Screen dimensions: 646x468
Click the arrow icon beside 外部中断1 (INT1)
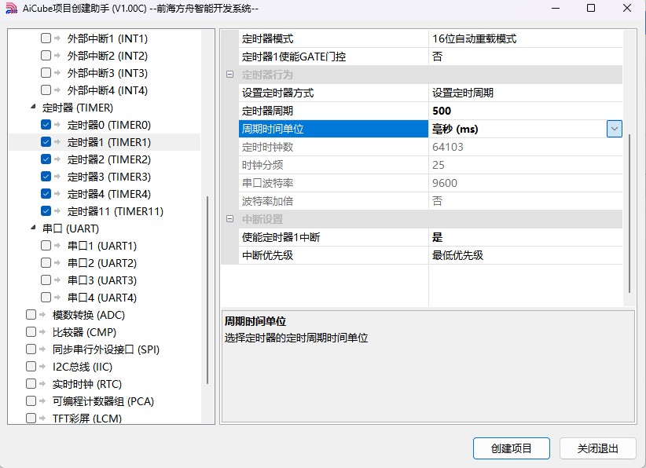[x=57, y=38]
